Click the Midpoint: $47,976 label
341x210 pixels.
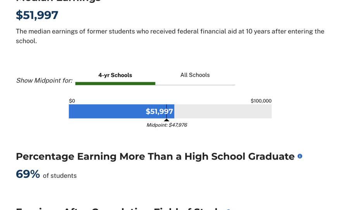click(167, 125)
